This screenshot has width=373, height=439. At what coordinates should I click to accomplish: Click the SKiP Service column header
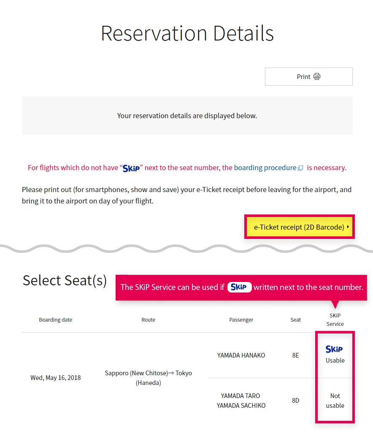point(335,320)
